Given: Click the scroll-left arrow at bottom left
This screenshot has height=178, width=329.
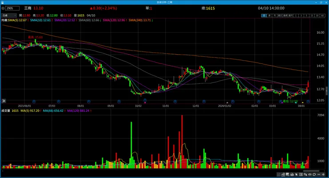Looking at the screenshot, I should 2,171.
